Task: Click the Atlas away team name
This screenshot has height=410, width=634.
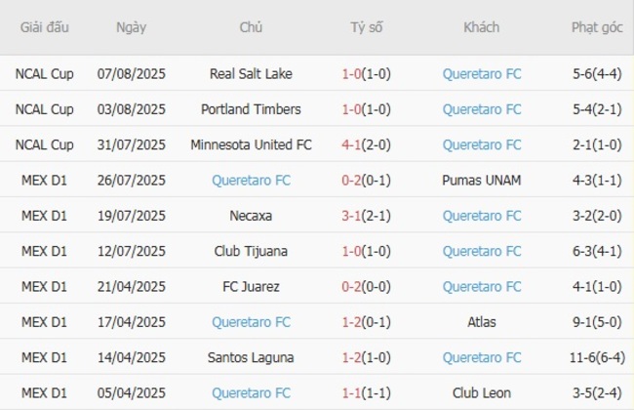Action: click(x=481, y=322)
